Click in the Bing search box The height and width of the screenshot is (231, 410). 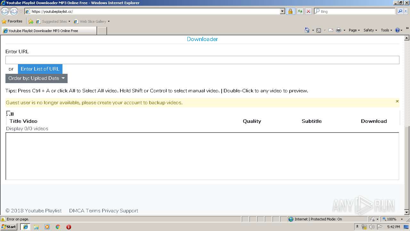point(355,11)
